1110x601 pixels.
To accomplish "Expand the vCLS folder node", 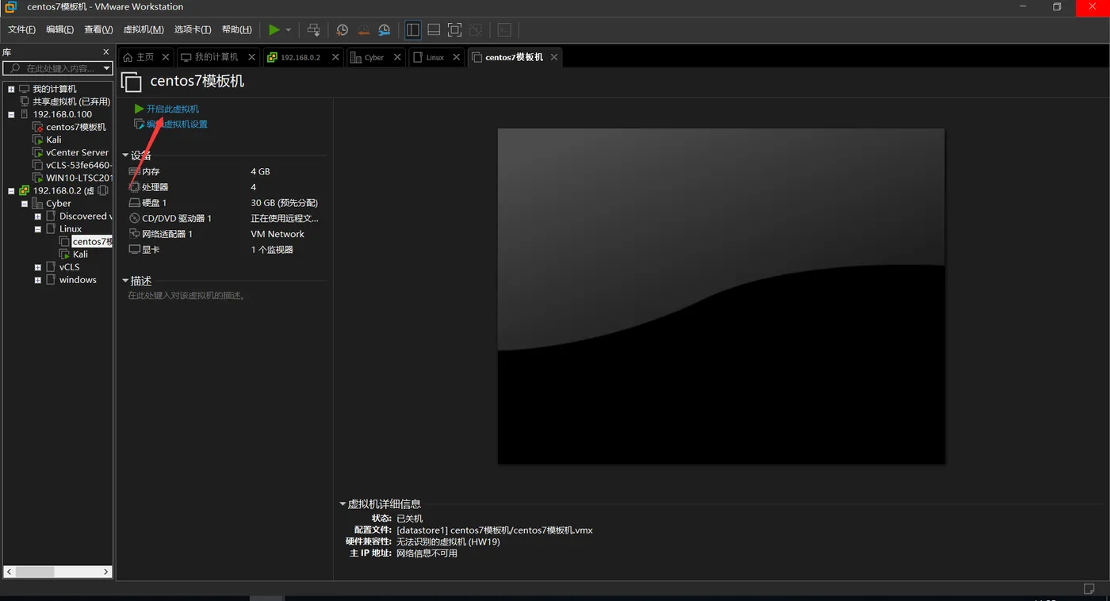I will pyautogui.click(x=37, y=267).
